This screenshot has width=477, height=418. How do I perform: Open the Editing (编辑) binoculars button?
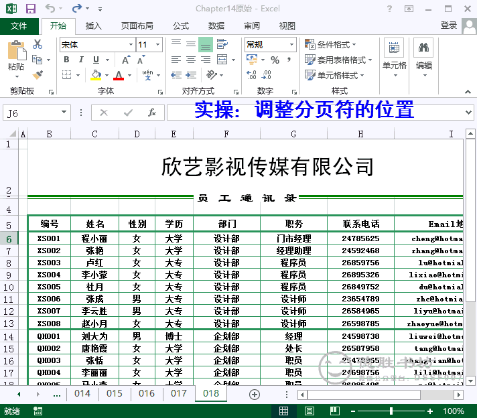tap(424, 57)
